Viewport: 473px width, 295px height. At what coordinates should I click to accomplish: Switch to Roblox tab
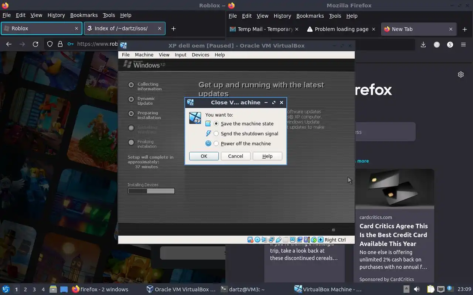[x=41, y=28]
